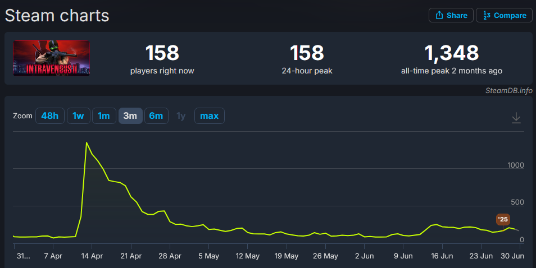Click the 1,348 all-time peak value

click(452, 53)
